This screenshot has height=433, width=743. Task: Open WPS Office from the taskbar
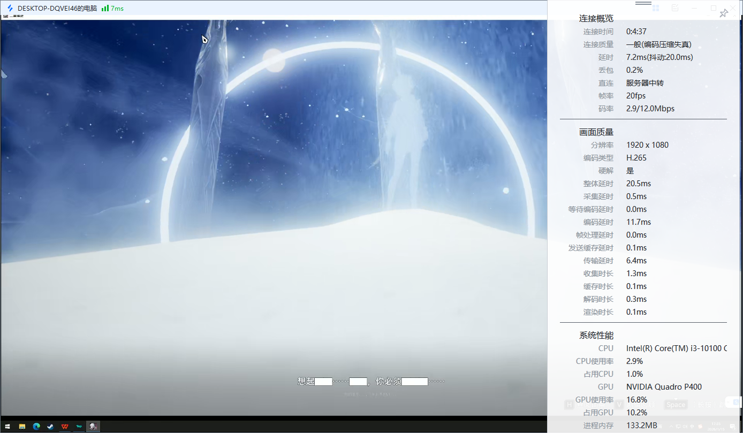click(65, 427)
